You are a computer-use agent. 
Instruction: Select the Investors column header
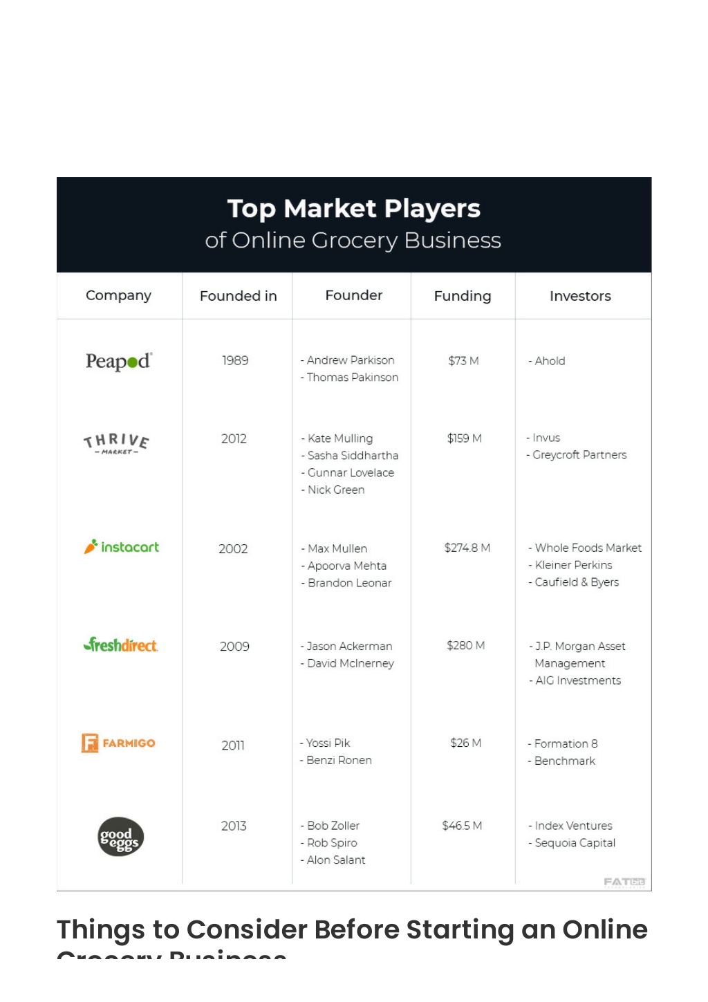click(x=580, y=296)
